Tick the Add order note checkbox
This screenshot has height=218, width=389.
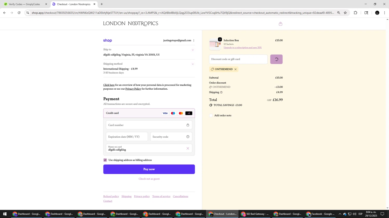tap(211, 115)
